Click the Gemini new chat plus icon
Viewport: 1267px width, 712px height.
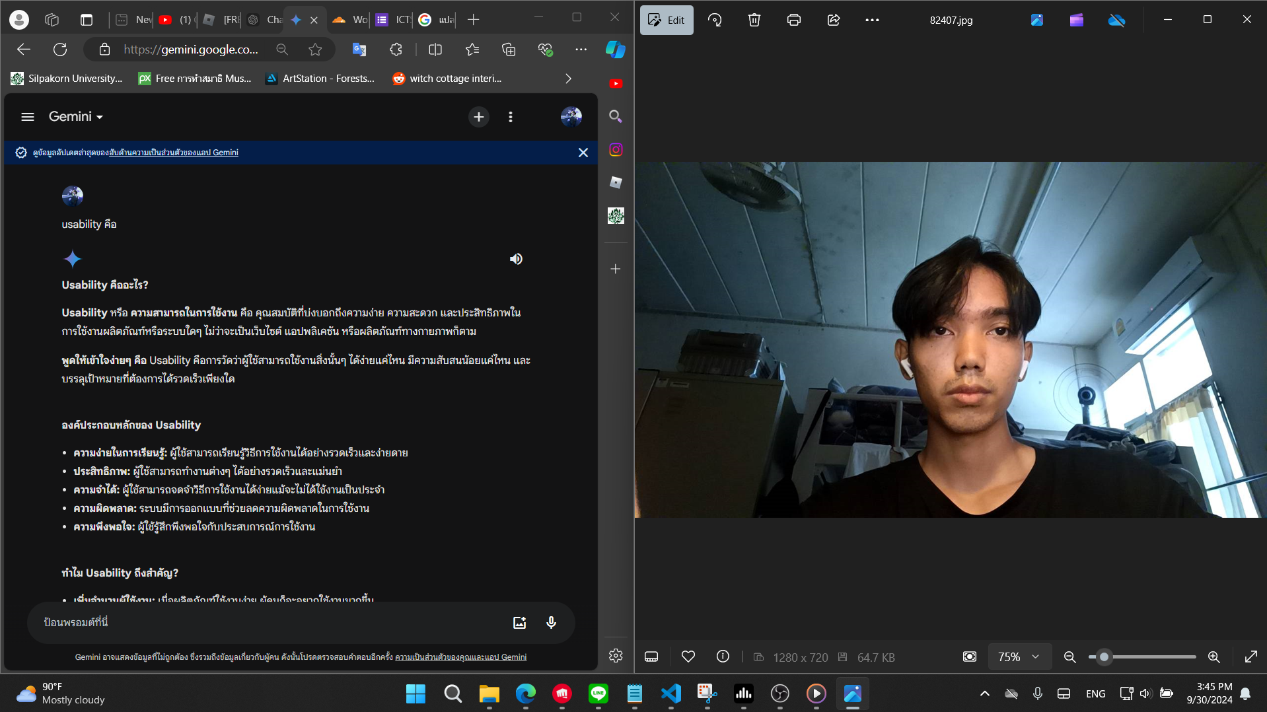(x=478, y=117)
